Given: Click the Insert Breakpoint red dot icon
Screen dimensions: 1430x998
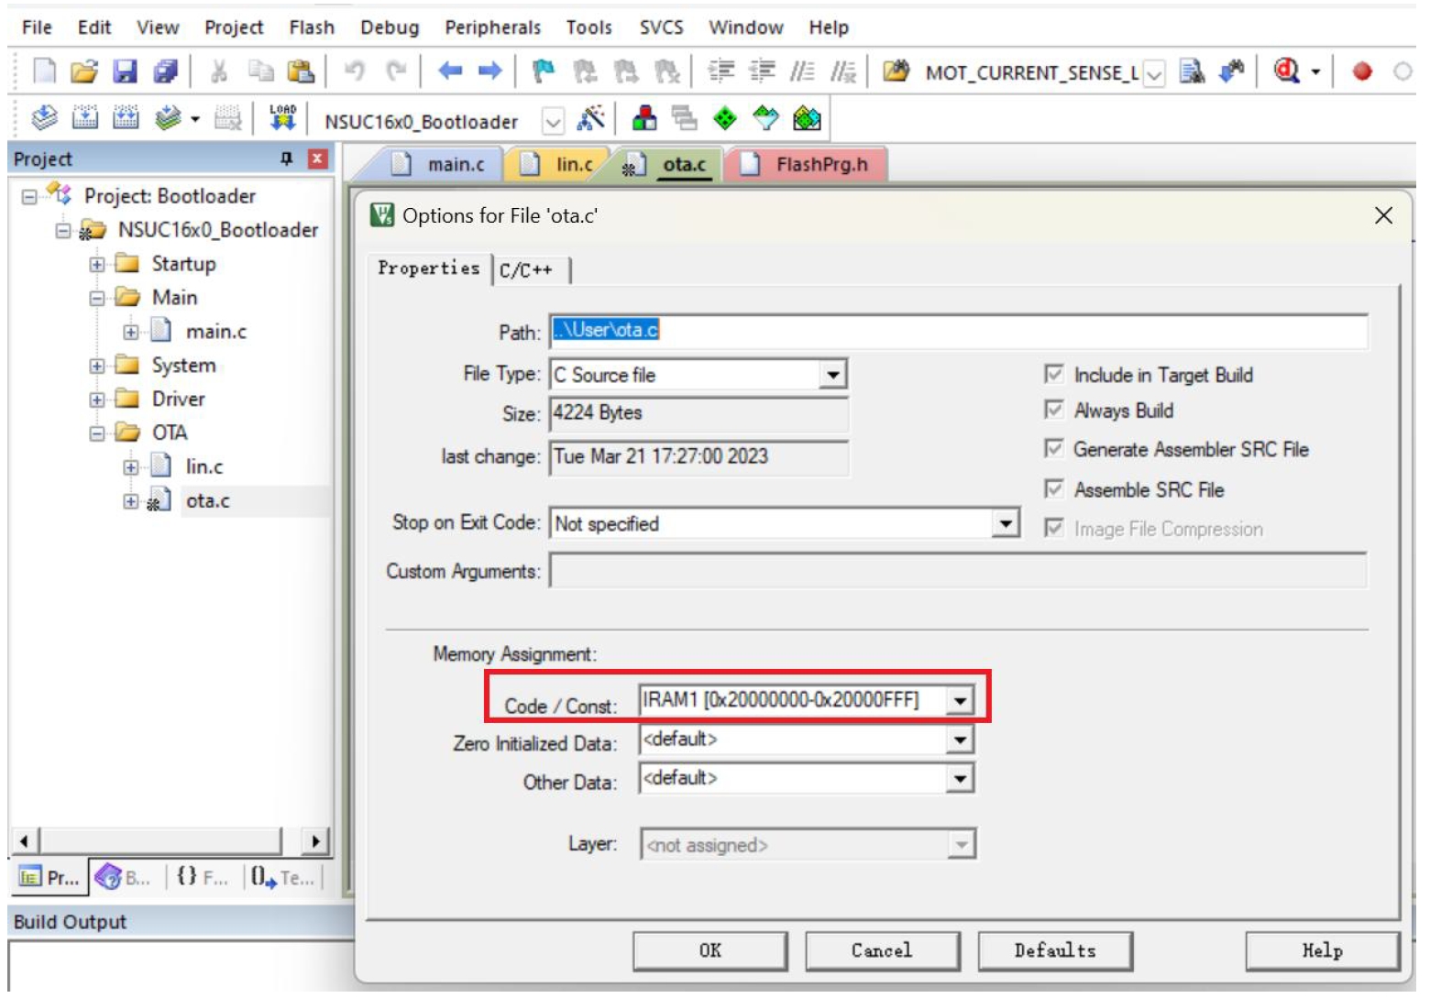Looking at the screenshot, I should point(1362,71).
